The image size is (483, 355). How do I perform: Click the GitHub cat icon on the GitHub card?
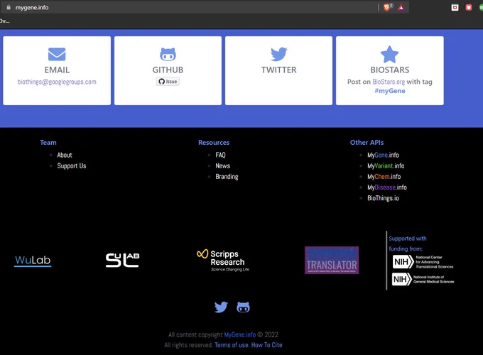pos(168,54)
